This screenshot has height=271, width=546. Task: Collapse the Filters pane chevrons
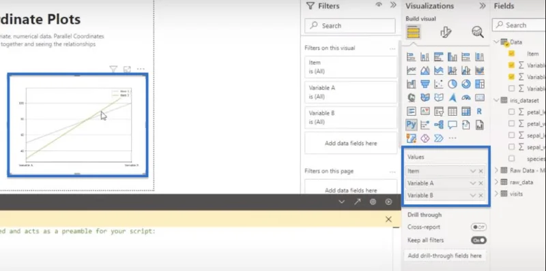393,5
